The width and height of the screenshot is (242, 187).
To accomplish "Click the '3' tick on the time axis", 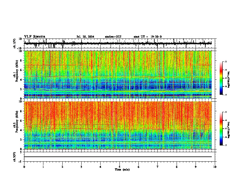I will 81,167.
